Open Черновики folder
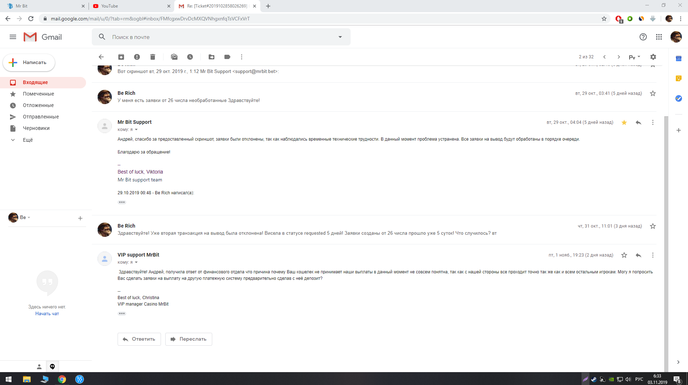 click(x=43, y=128)
